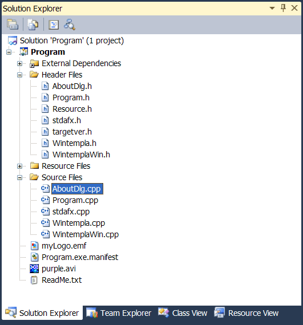Image resolution: width=303 pixels, height=325 pixels.
Task: Select the highlighted AboutDlg.cpp file name
Action: (x=77, y=189)
